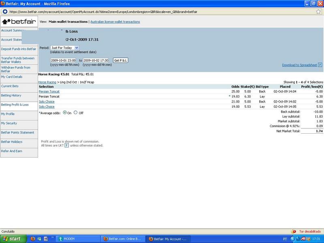Image resolution: width=324 pixels, height=243 pixels.
Task: Click placed time 02-Oct-09 14:02
Action: pos(285,102)
